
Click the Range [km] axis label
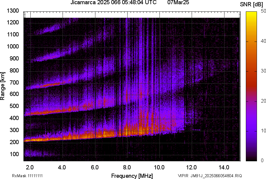[3, 86]
